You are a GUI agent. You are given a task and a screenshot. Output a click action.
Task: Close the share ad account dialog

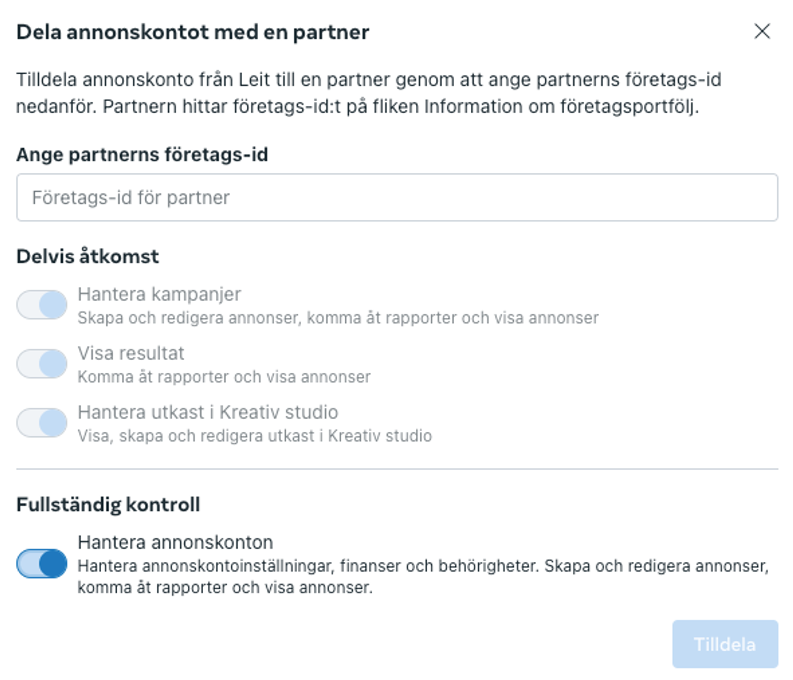click(762, 31)
